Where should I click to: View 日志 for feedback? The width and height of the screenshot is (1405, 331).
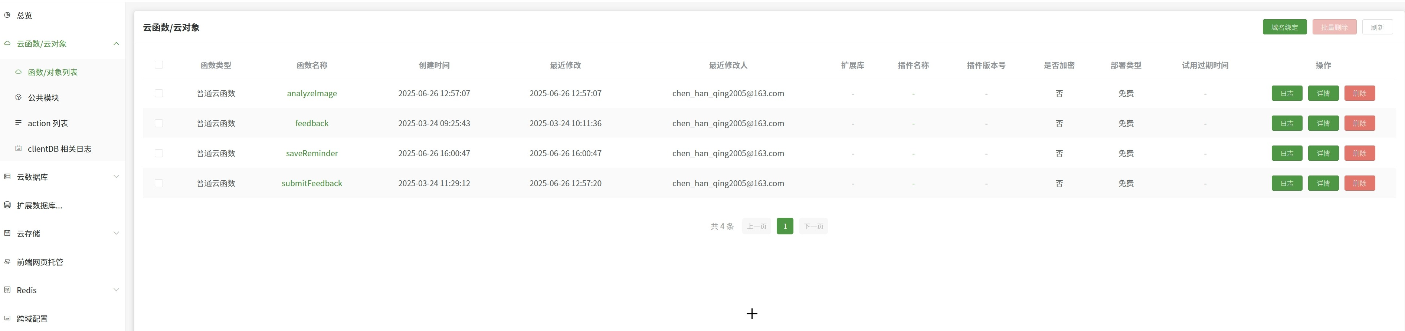[x=1287, y=123]
